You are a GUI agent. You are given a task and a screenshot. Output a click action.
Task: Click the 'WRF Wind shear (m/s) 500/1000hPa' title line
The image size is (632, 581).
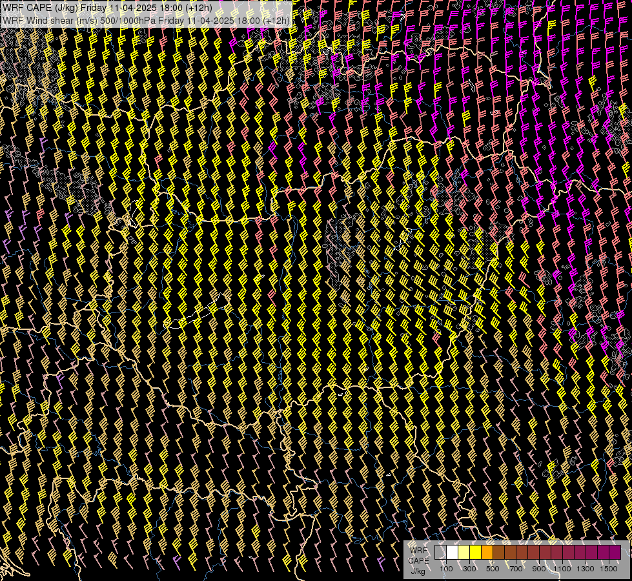pyautogui.click(x=146, y=20)
